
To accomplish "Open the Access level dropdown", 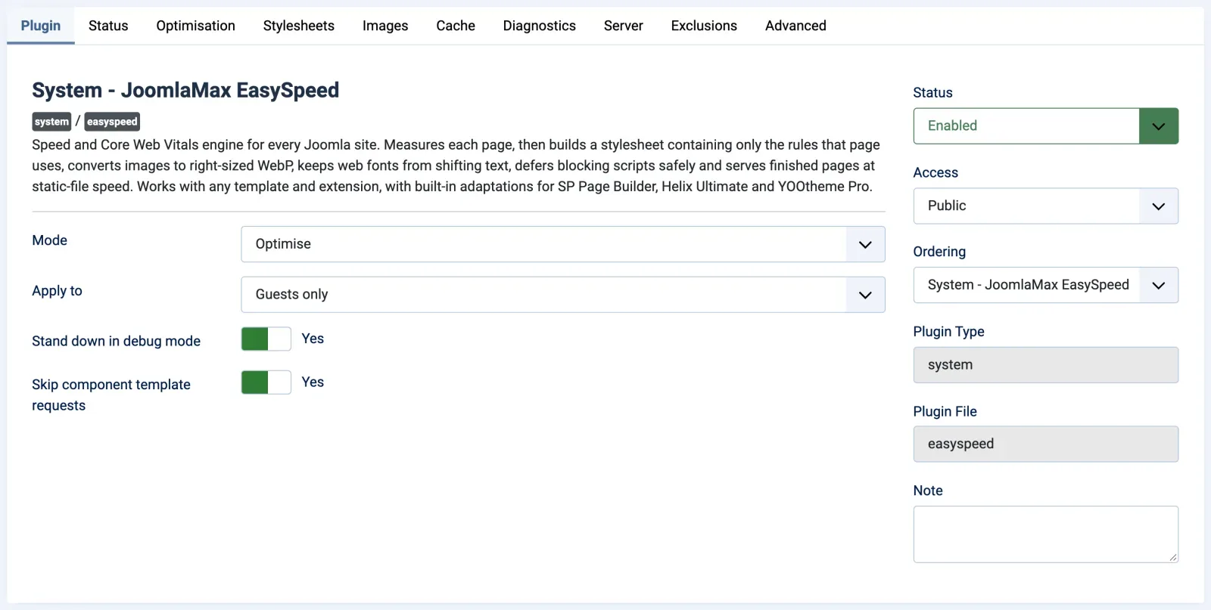I will click(1046, 206).
